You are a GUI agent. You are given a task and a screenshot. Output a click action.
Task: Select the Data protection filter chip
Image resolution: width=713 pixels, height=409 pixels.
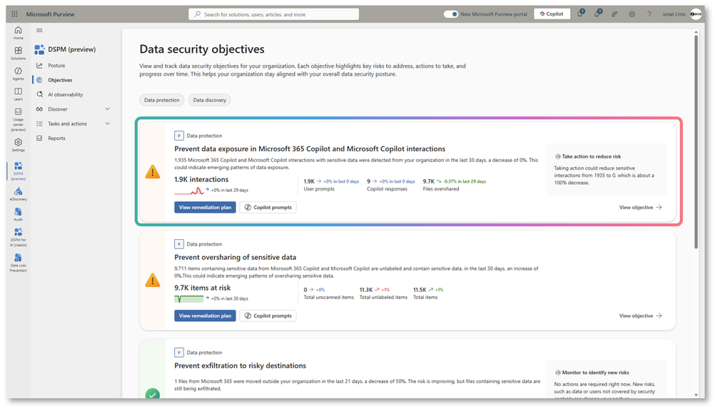[162, 100]
